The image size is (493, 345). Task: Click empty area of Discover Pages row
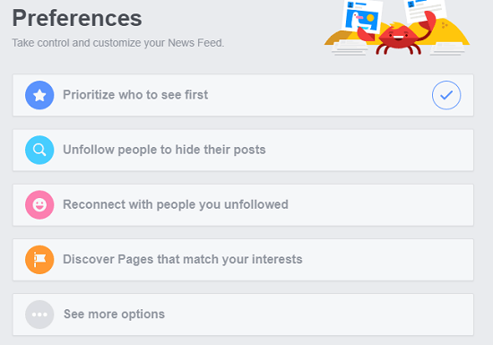[386, 260]
